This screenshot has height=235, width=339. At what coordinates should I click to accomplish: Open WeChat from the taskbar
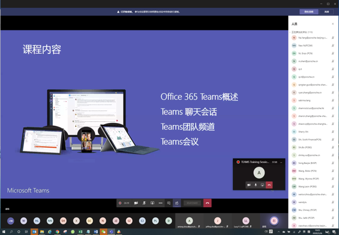point(104,232)
